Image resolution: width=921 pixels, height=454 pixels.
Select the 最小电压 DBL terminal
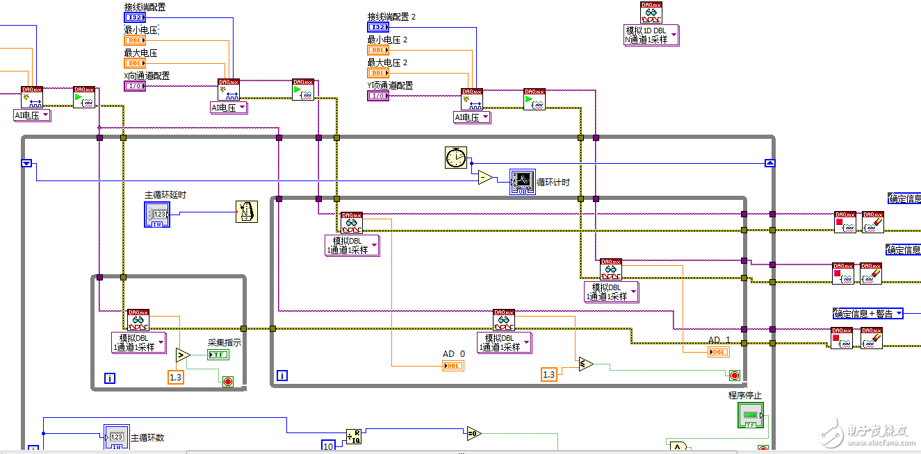pos(134,40)
